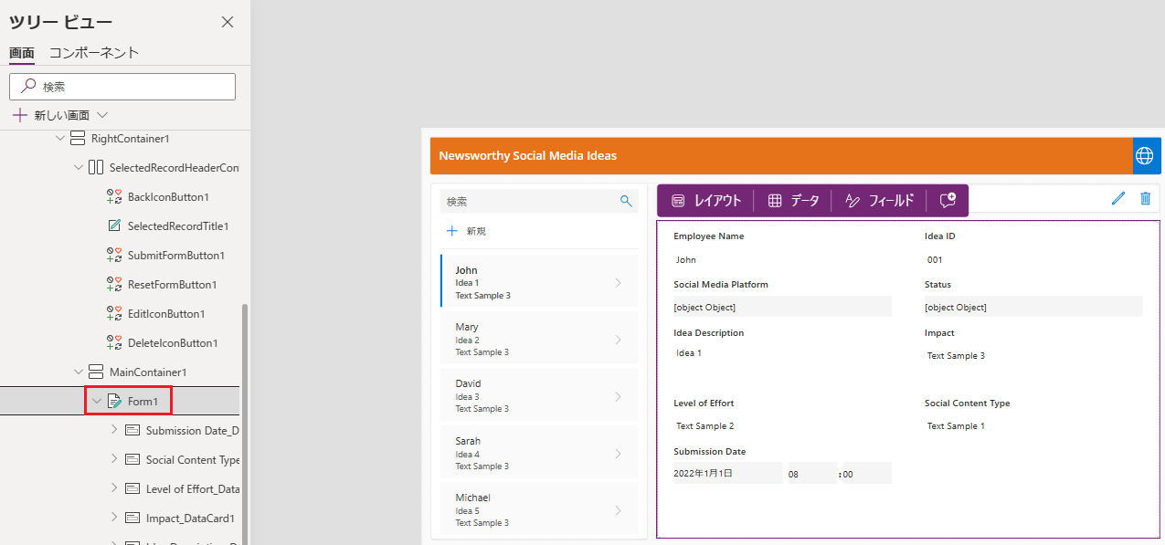Open David's record chevron arrow
The height and width of the screenshot is (545, 1165).
(x=618, y=396)
